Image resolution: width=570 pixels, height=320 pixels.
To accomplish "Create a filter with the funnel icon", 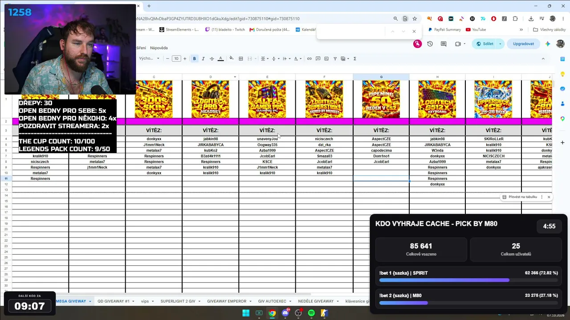I will [335, 59].
